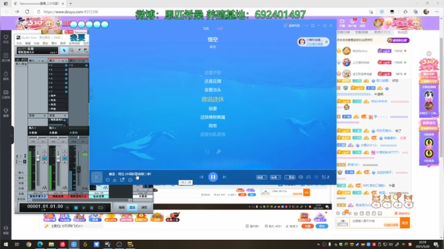The height and width of the screenshot is (249, 444).
Task: Click the Douyu chat message input field
Action: point(374,222)
